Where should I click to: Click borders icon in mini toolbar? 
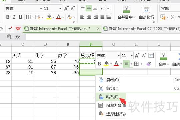click(136, 64)
